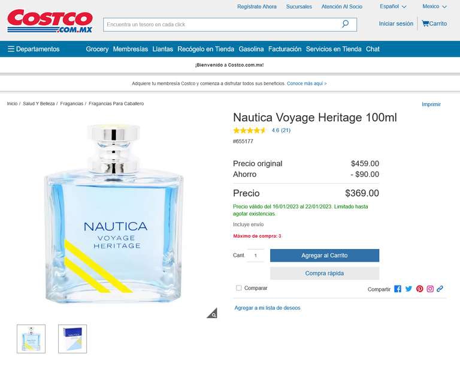Click Compra rápida button
The height and width of the screenshot is (372, 460).
pyautogui.click(x=325, y=273)
